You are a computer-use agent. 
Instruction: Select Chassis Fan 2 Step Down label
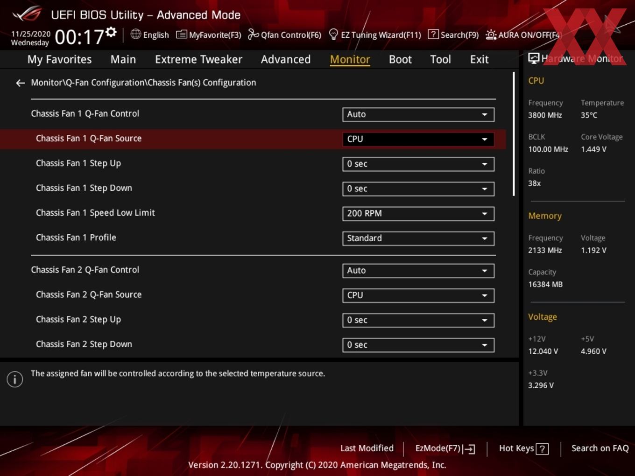[x=84, y=344]
